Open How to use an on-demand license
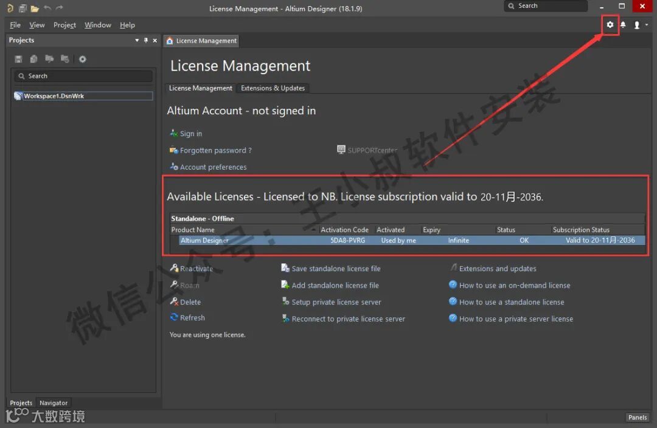657x428 pixels. (x=510, y=285)
